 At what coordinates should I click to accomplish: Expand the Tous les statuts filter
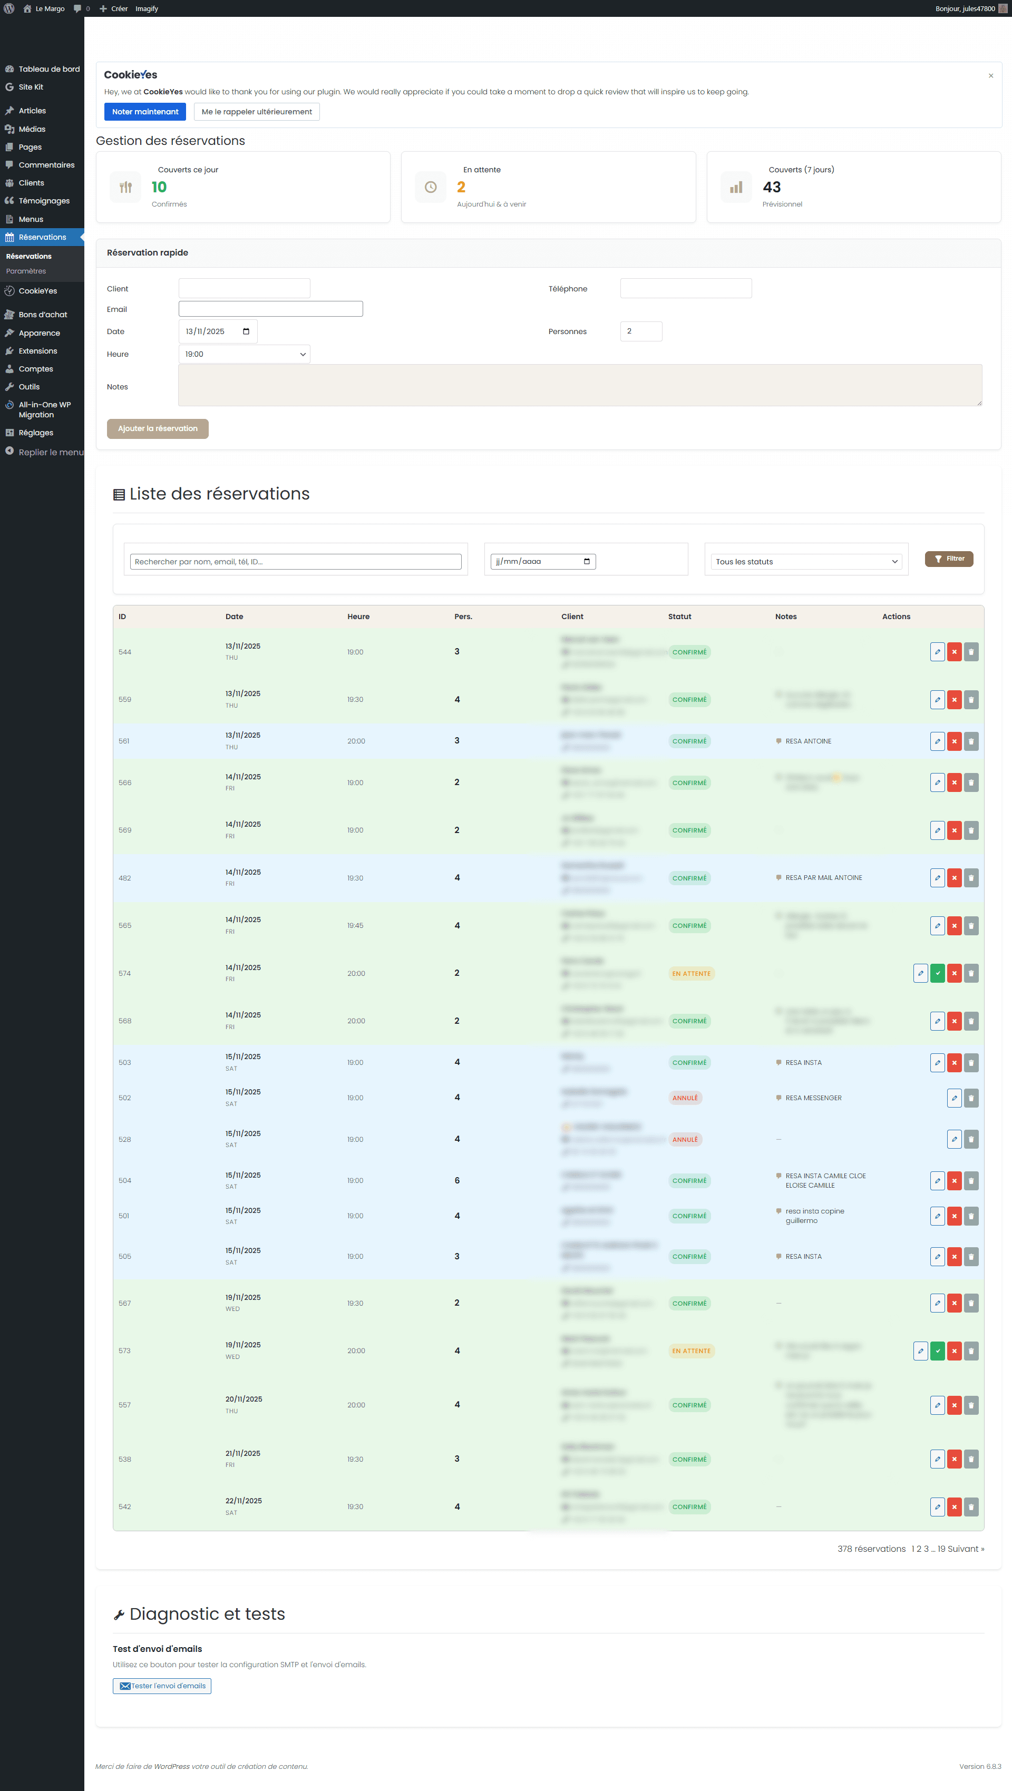[806, 561]
